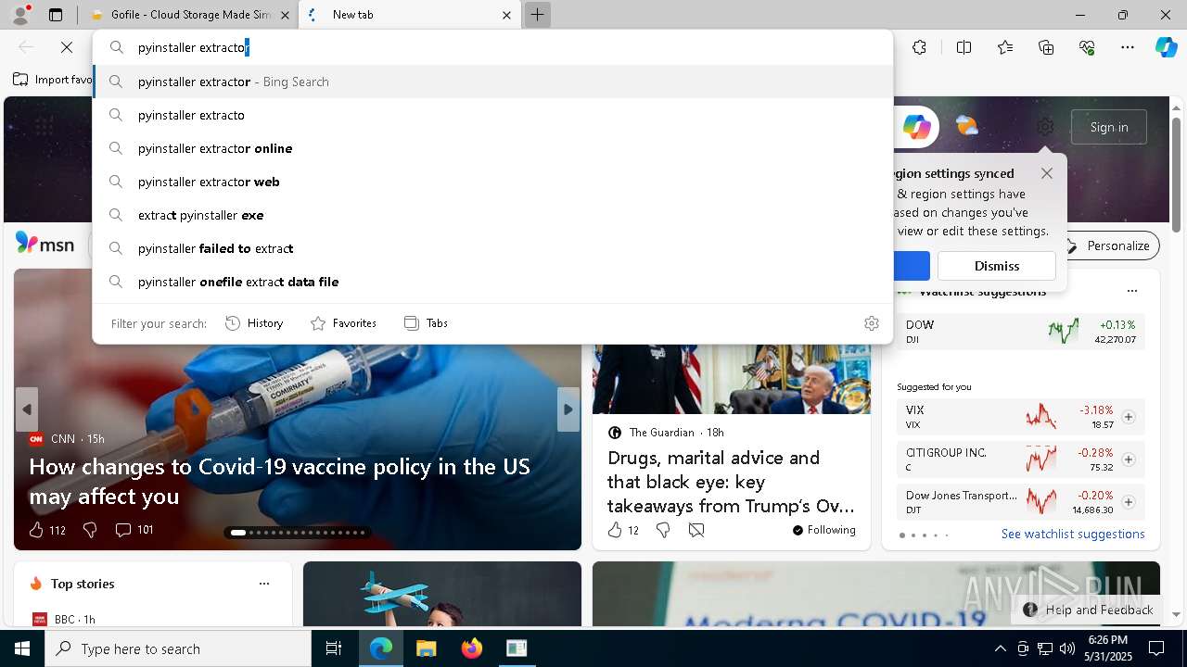This screenshot has height=667, width=1187.
Task: Open DOW stock row
Action: click(1020, 332)
